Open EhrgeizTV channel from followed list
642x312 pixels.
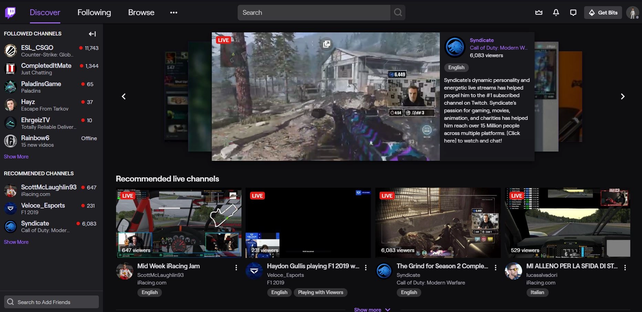(x=52, y=123)
